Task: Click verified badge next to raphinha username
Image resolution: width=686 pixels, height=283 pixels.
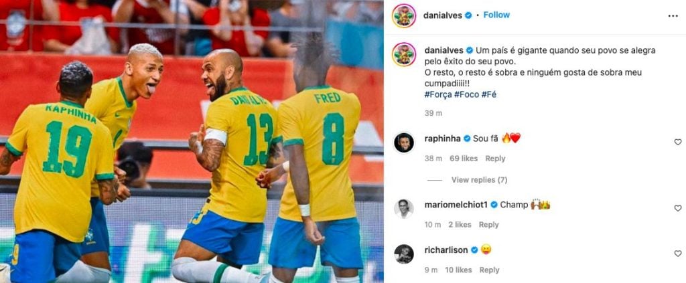Action: point(467,138)
